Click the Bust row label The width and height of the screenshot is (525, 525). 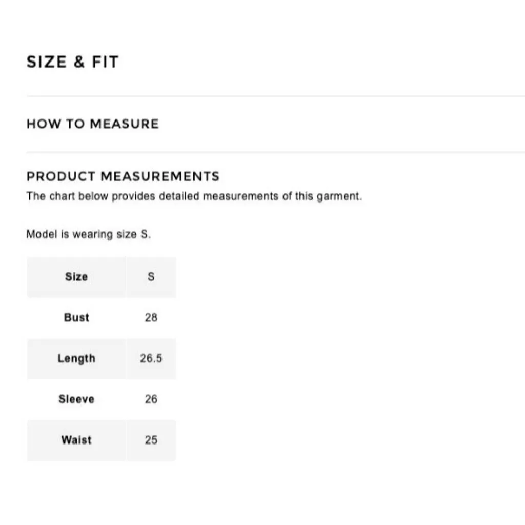(x=76, y=317)
